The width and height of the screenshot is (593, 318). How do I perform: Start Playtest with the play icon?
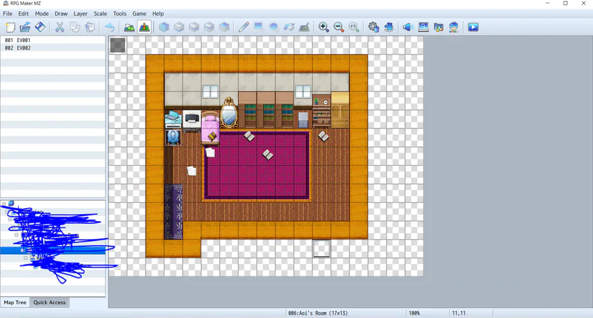[473, 27]
